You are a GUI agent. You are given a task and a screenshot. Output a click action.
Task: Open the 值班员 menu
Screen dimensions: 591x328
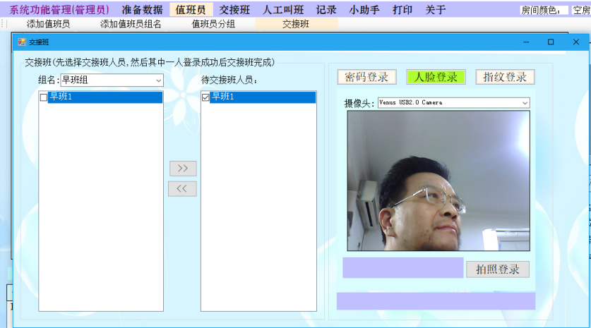[x=191, y=10]
